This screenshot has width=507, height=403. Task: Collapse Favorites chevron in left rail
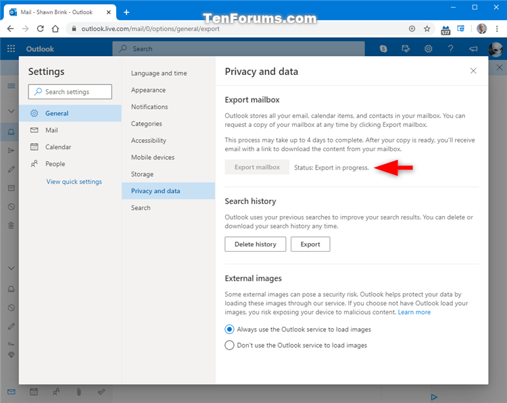(x=11, y=111)
